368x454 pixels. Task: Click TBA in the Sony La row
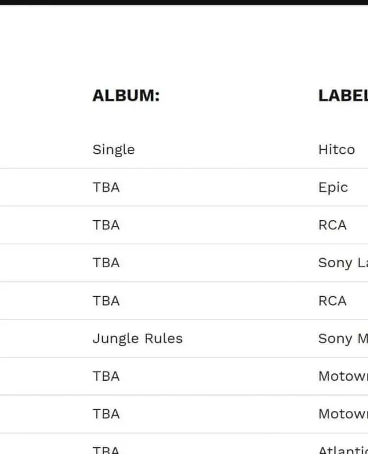click(x=106, y=263)
